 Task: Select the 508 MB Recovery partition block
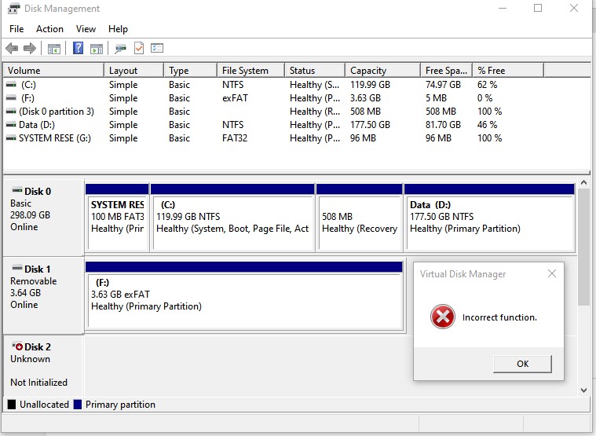click(359, 218)
